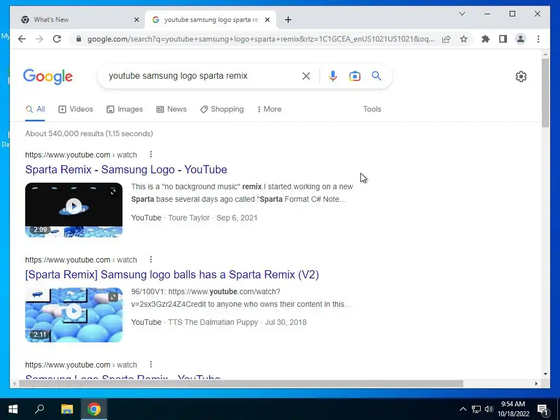Open the Extensions puzzle icon
The width and height of the screenshot is (560, 420).
click(x=486, y=39)
